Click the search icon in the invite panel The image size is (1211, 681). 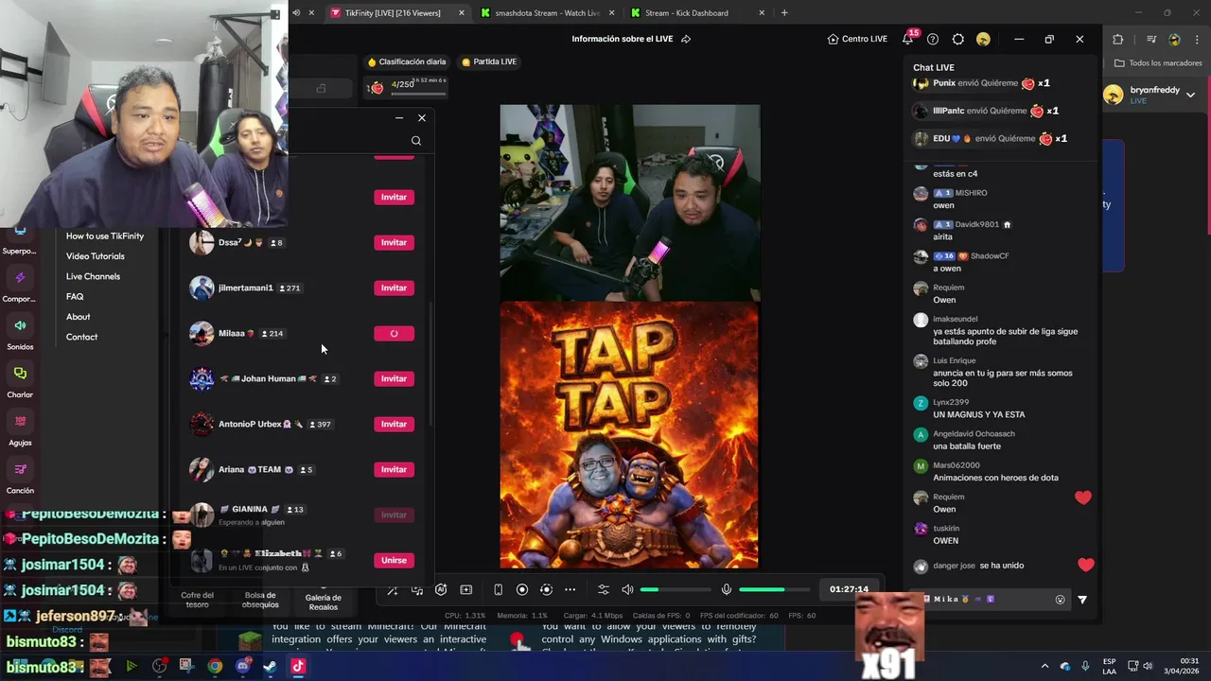(x=416, y=141)
